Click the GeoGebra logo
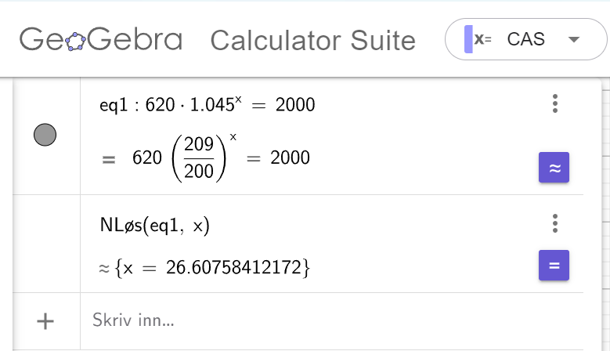Viewport: 610px width, 351px height. (x=101, y=39)
